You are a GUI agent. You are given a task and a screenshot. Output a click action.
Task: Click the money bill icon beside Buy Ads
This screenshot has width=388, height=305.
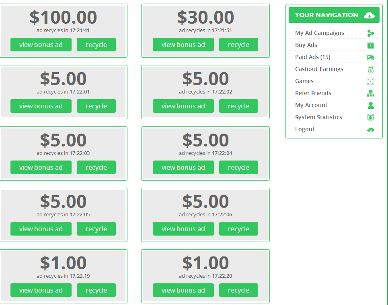tap(370, 45)
